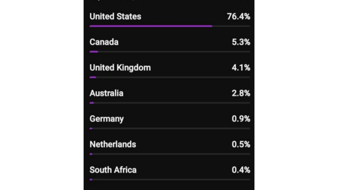Click the 76.4% percentage value
The height and width of the screenshot is (190, 338).
tap(238, 16)
